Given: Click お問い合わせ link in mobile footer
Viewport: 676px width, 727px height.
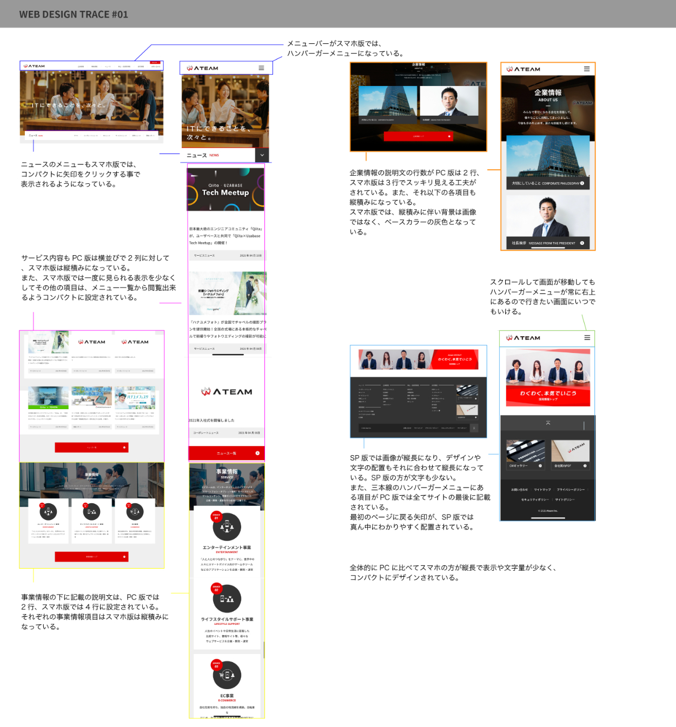Looking at the screenshot, I should (x=519, y=490).
